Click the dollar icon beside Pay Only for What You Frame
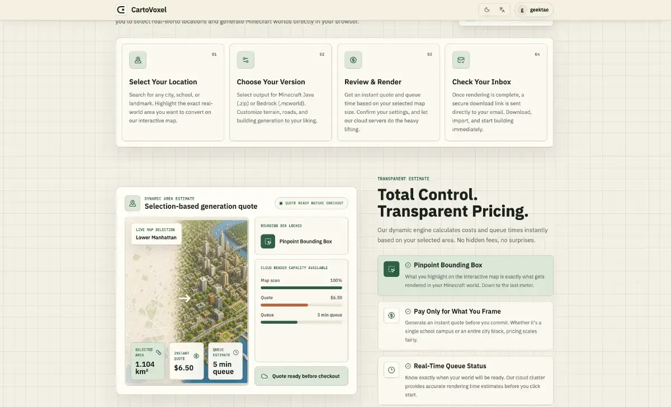This screenshot has width=671, height=407. click(391, 315)
